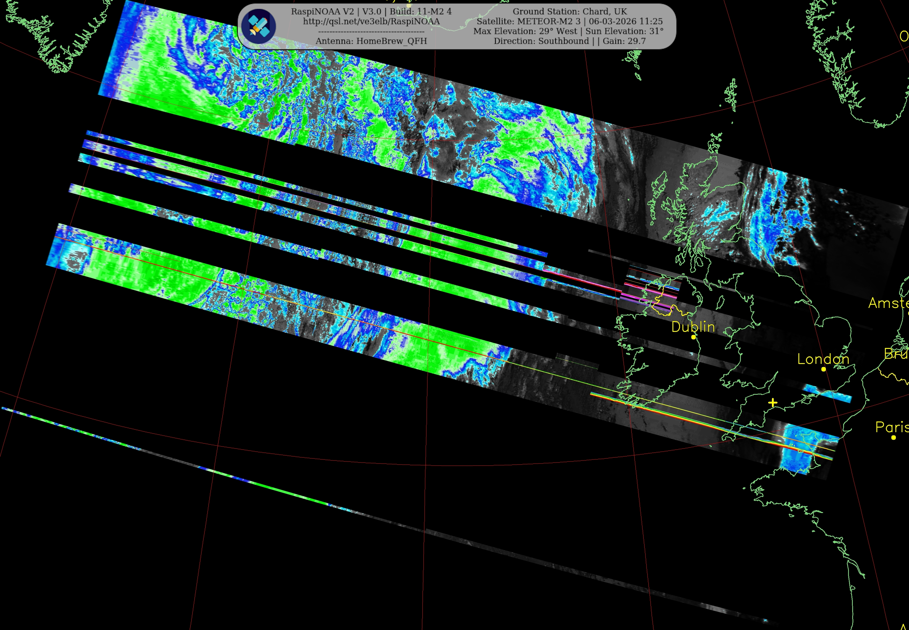Select the London city label
Screen dimensions: 909x630
[823, 359]
